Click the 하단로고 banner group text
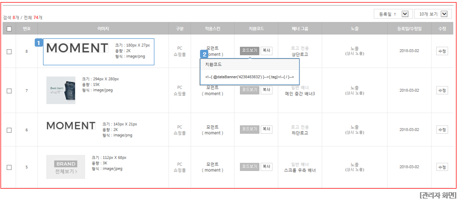The width and height of the screenshot is (457, 199). [300, 133]
